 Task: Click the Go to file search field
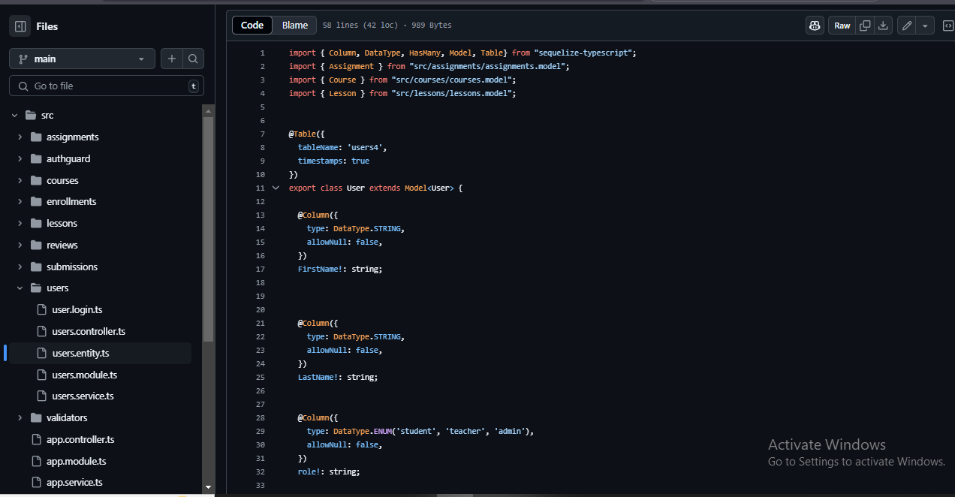click(x=105, y=86)
